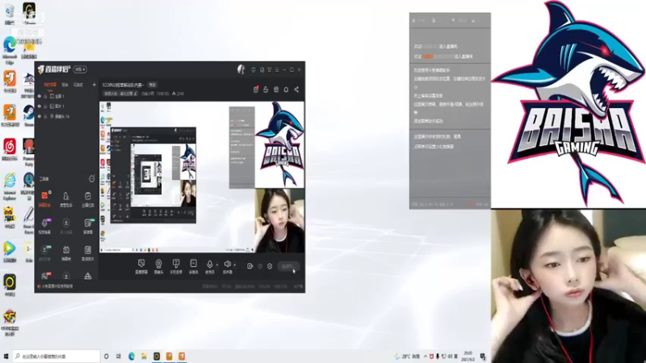Toggle lock on the camera source layer
646x363 pixels.
(x=46, y=116)
